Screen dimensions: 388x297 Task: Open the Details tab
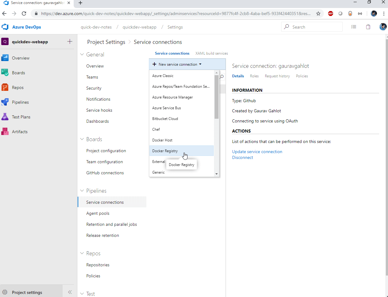238,76
